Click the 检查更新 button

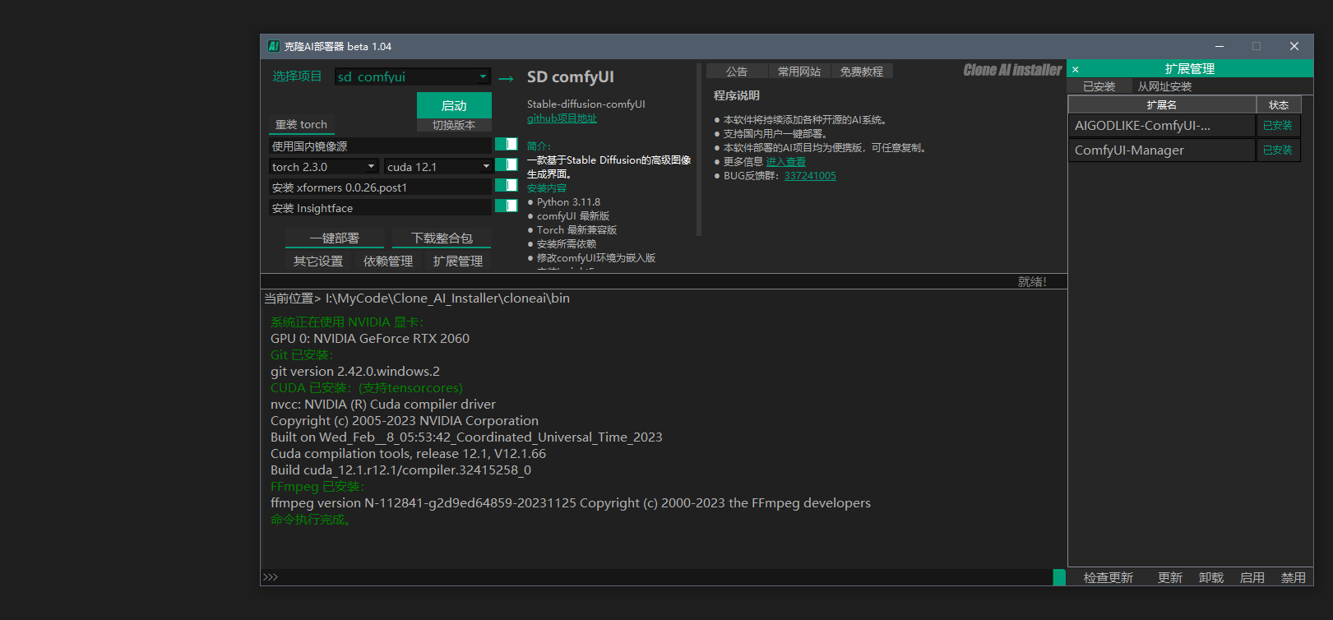1109,577
